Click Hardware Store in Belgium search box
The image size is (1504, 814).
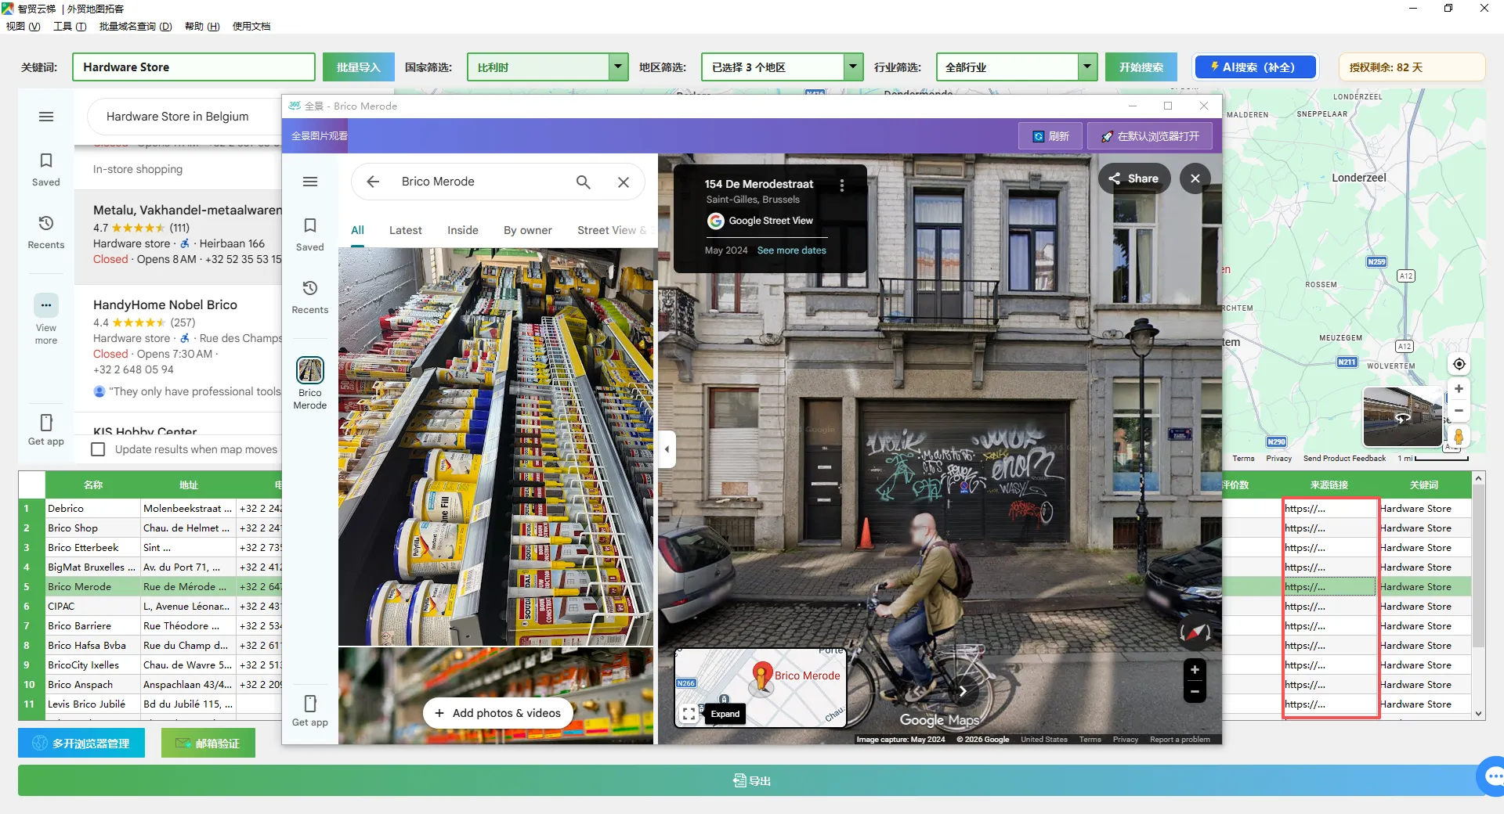tap(184, 117)
